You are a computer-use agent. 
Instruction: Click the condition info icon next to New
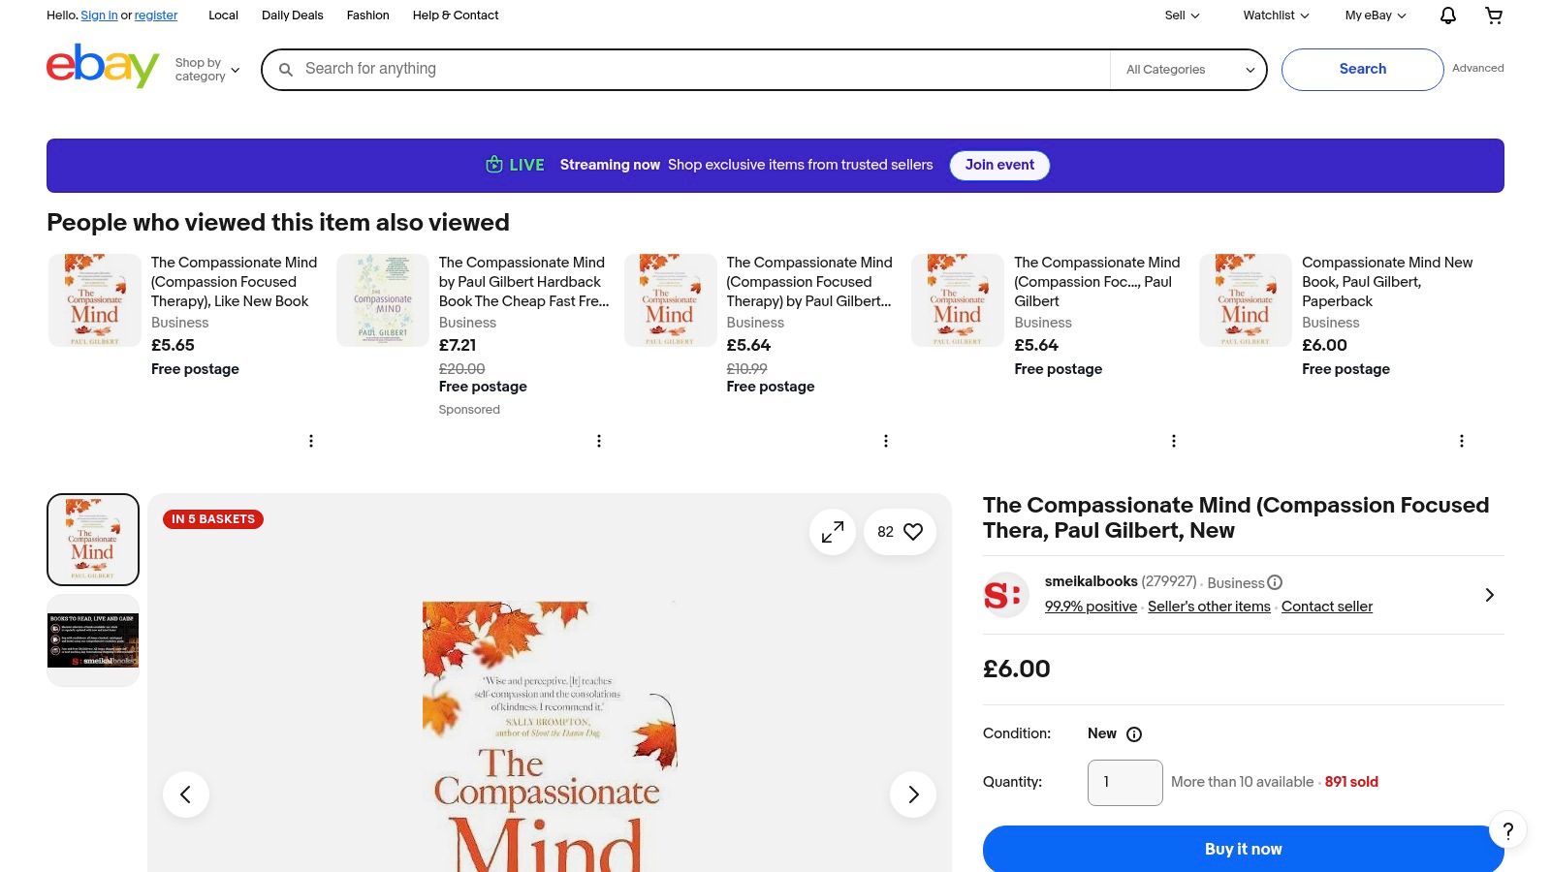click(1134, 734)
